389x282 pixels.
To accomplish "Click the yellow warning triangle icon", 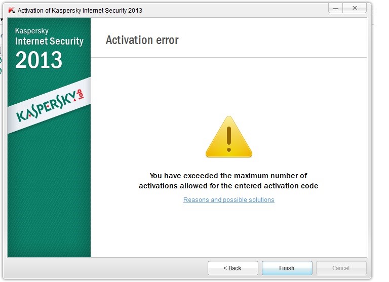I will point(229,137).
